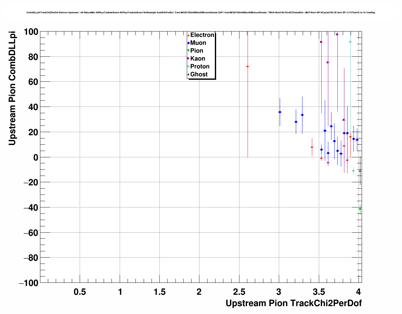The height and width of the screenshot is (314, 402).
Task: Click the y-axis tick label −80
Action: click(x=31, y=258)
